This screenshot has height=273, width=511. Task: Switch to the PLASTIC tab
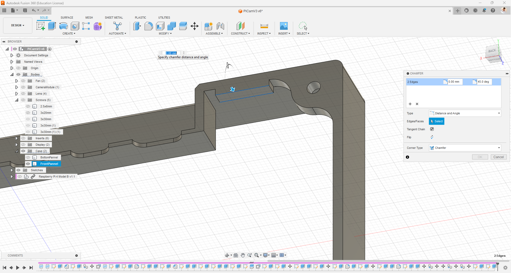[141, 18]
